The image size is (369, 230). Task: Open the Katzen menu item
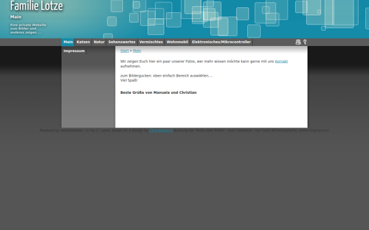click(x=83, y=42)
